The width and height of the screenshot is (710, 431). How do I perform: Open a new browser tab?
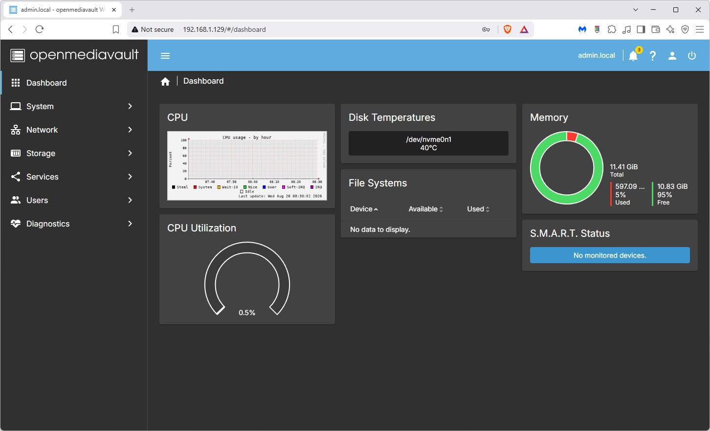(x=132, y=10)
